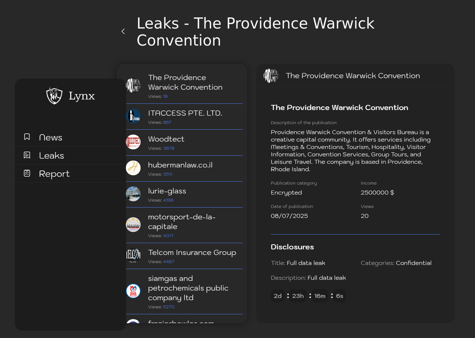Click The Providence Warwick Convention list logo
Screen dimensions: 475x338
[x=133, y=86]
